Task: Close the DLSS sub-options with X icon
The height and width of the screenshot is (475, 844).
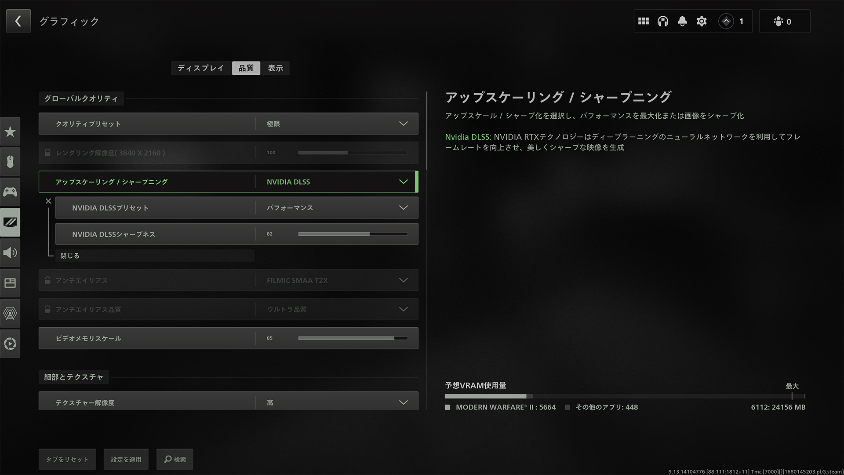Action: click(48, 201)
